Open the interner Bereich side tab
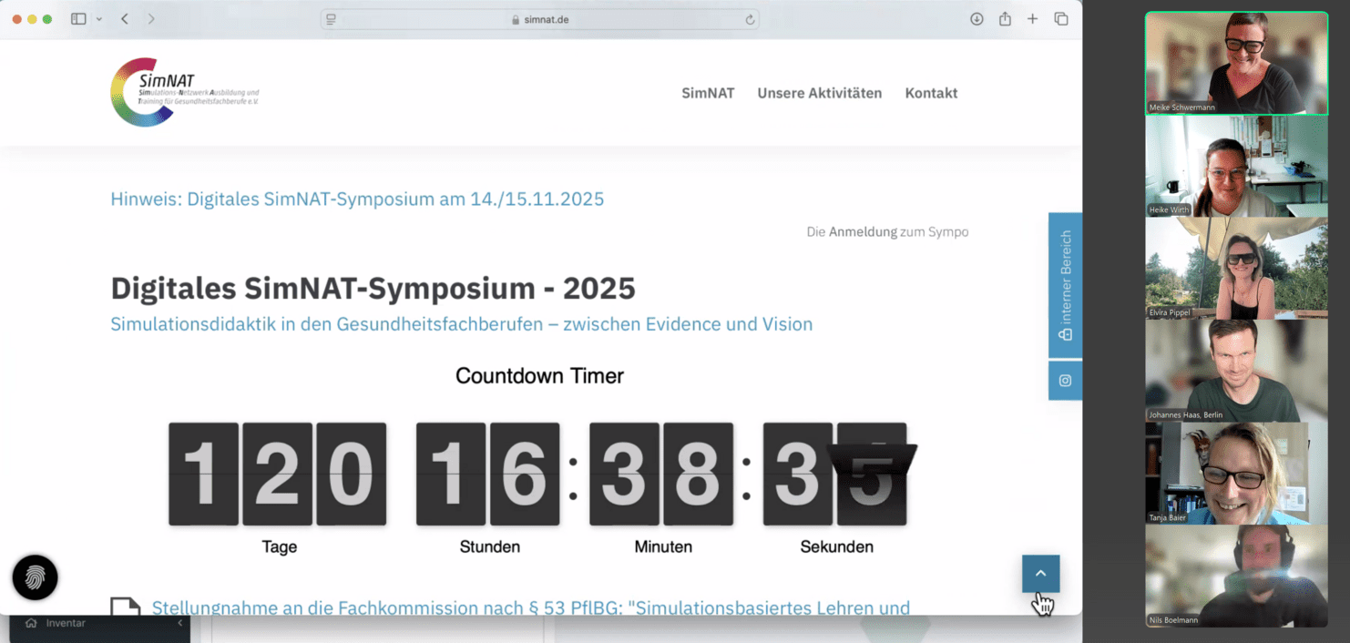 click(x=1065, y=286)
